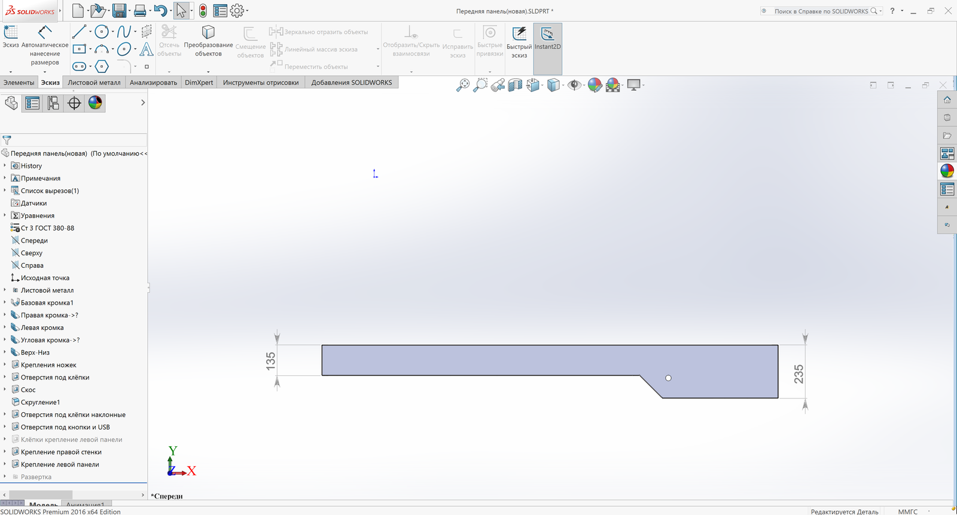This screenshot has height=515, width=957.
Task: Select the Straight Slot tool
Action: tap(79, 66)
